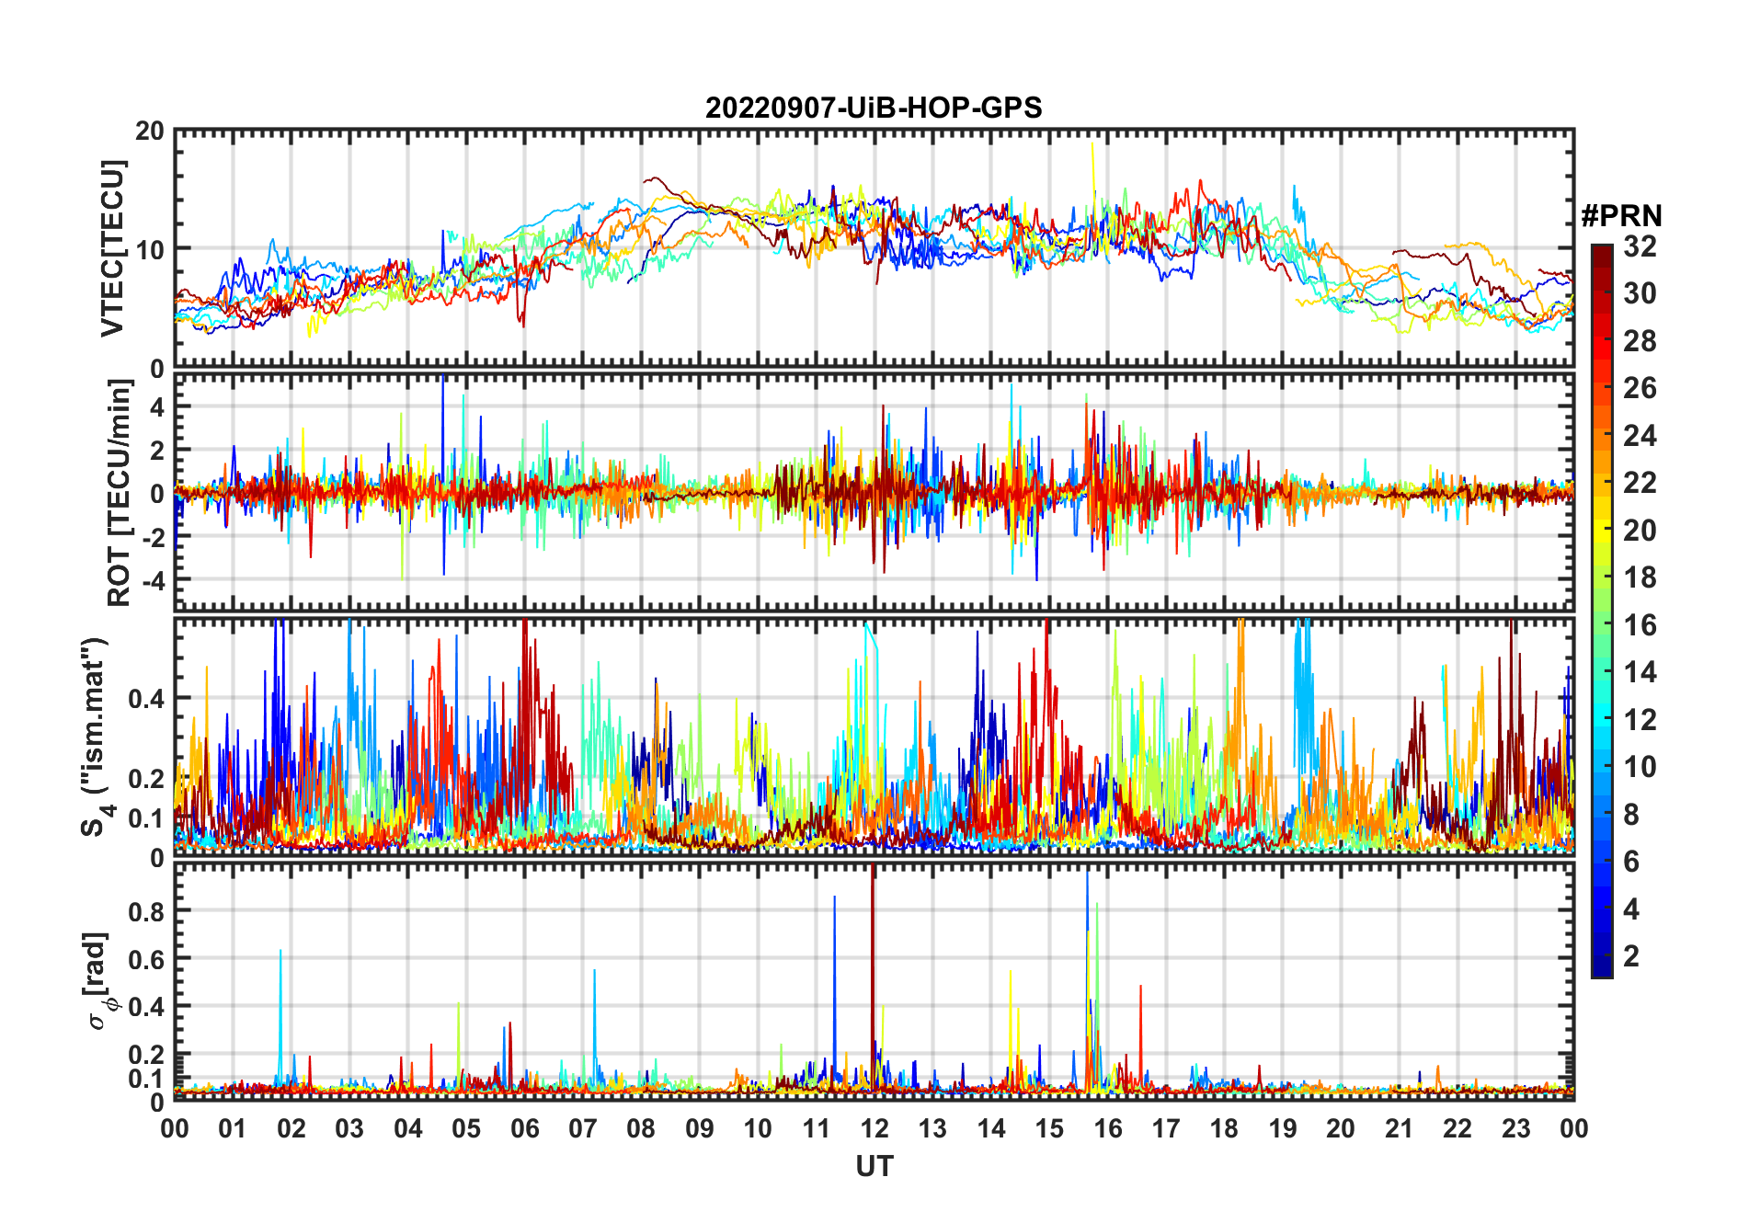Select the ROT axis tick label -2
Image resolution: width=1749 pixels, height=1223 pixels.
tap(154, 537)
